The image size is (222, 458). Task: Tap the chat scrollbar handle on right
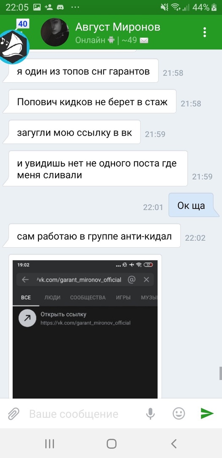[x=221, y=373]
